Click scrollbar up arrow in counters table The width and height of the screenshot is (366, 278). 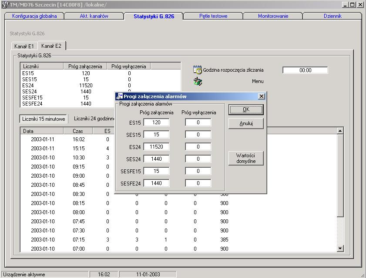pos(340,131)
